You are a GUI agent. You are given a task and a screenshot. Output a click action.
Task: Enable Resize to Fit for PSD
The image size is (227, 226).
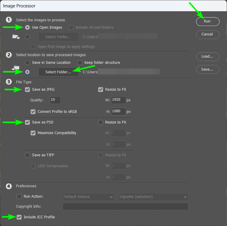[100, 122]
